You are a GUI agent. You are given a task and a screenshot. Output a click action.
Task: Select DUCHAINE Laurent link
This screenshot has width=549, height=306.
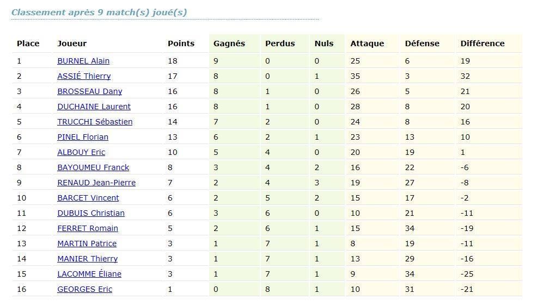(x=94, y=107)
